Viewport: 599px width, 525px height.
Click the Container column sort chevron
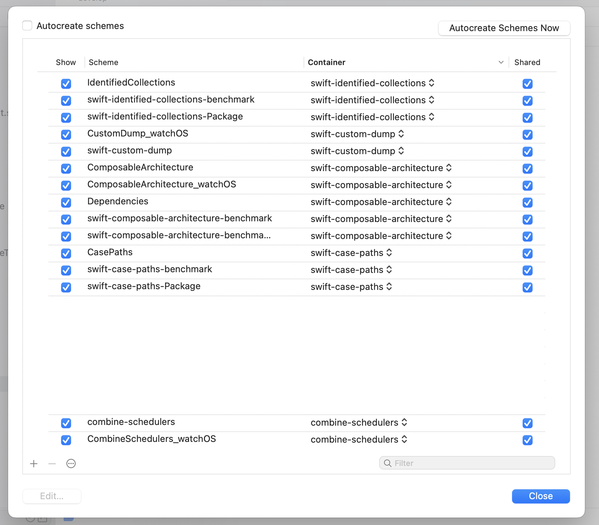point(501,62)
